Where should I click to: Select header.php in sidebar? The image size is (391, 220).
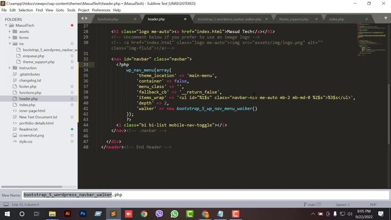[29, 99]
